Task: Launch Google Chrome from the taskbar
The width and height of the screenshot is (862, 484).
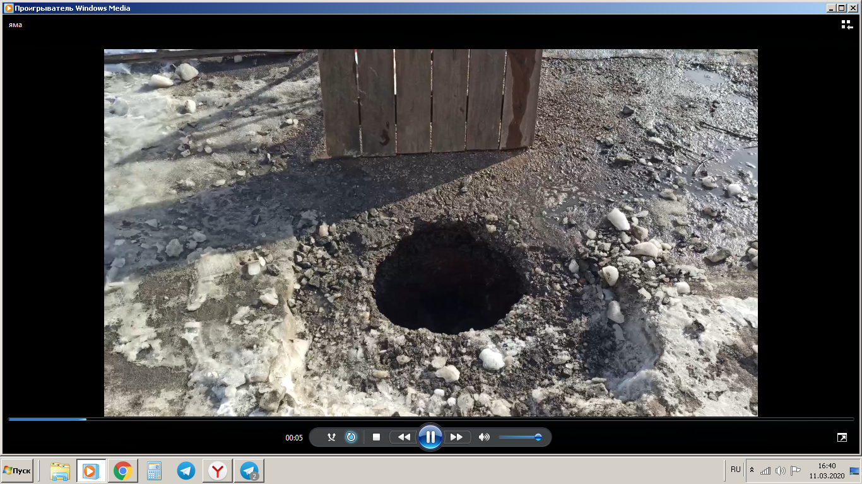Action: click(122, 471)
